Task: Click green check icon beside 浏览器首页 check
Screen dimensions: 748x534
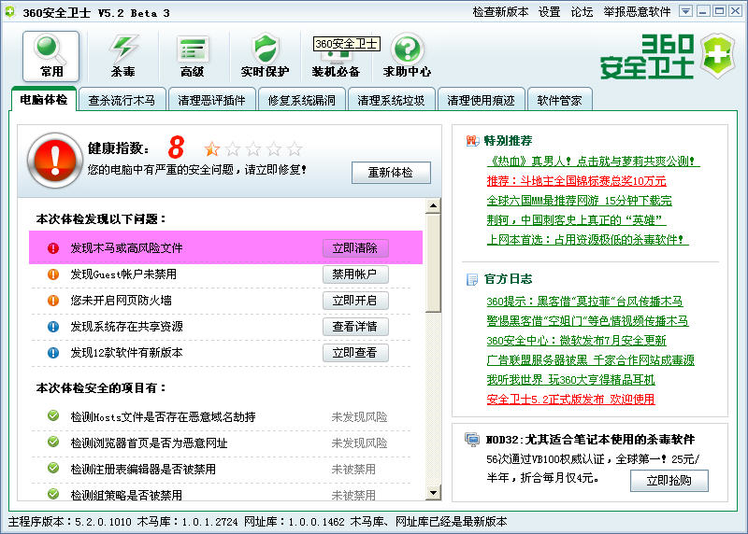Action: tap(53, 443)
